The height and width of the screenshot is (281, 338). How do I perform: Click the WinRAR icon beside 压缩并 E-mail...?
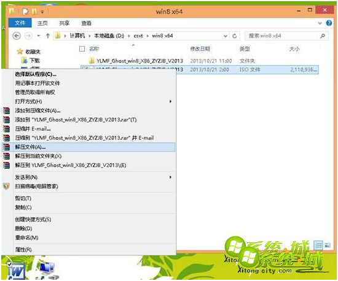pyautogui.click(x=7, y=129)
